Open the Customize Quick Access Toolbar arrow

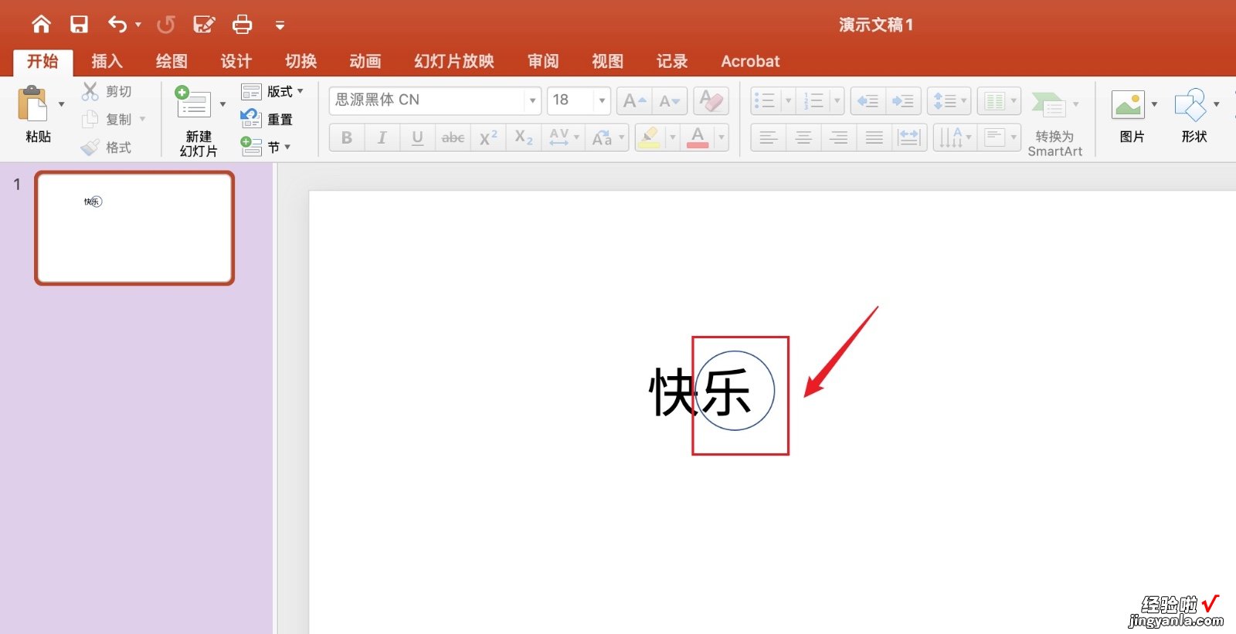tap(280, 25)
